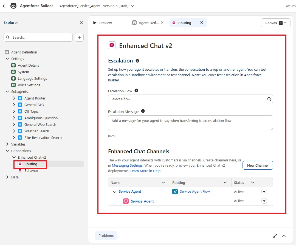Select the Routing tab

184,23
